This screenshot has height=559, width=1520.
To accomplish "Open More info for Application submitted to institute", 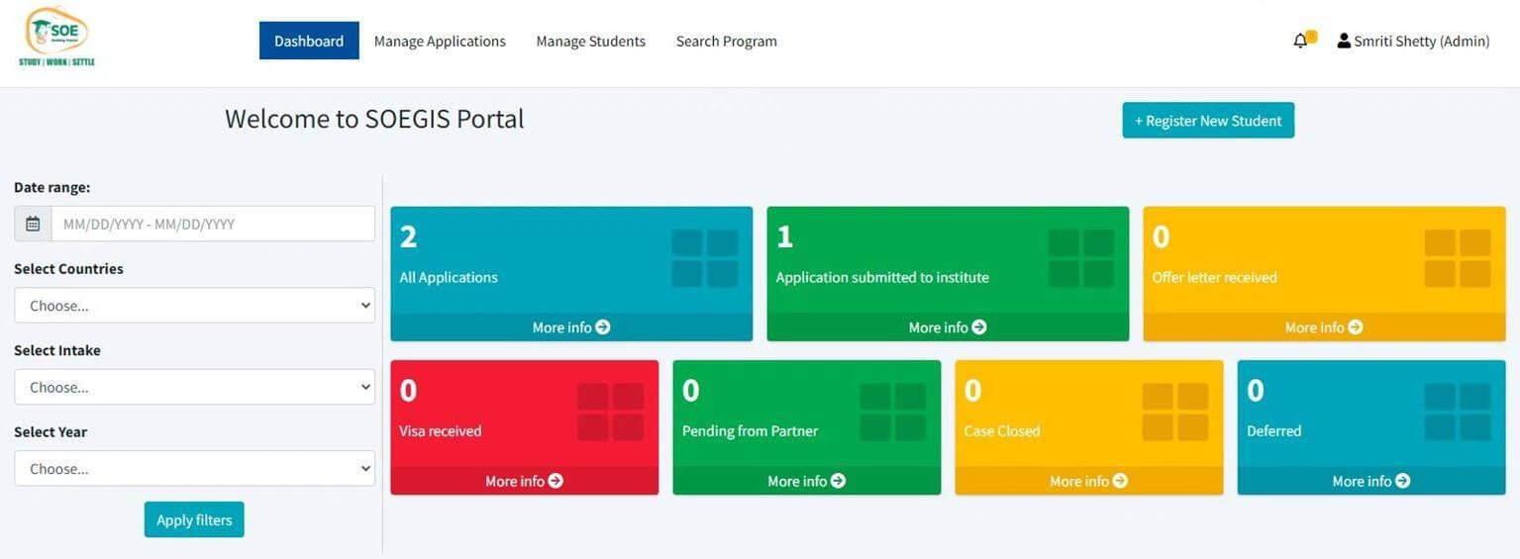I will click(x=948, y=327).
